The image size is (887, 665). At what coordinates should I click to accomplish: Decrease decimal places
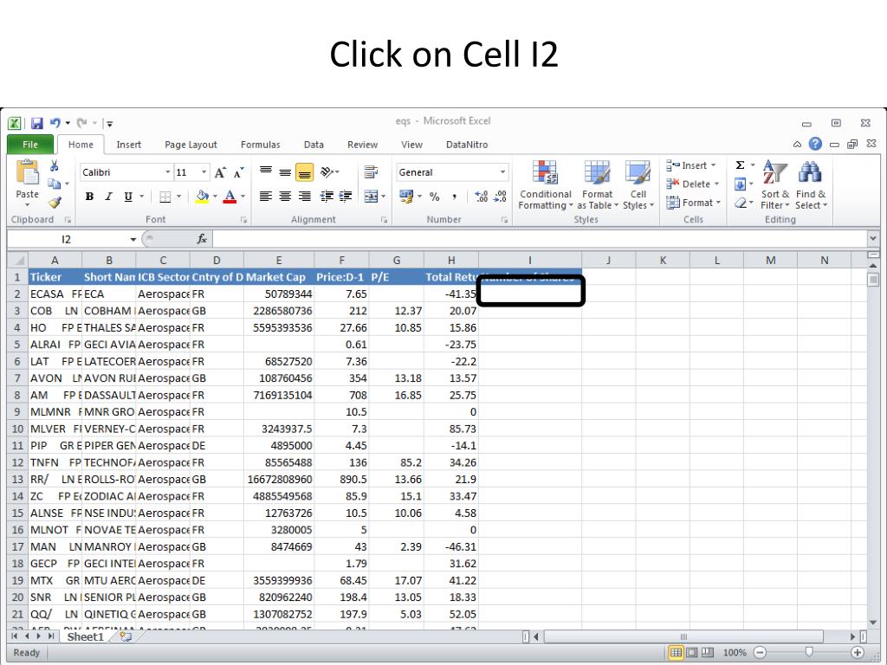point(500,197)
